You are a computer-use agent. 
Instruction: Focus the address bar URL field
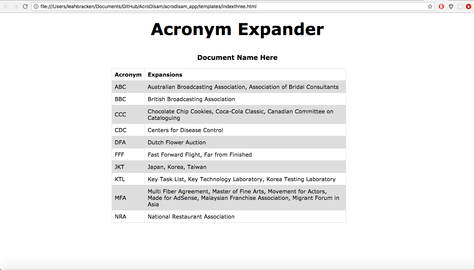pyautogui.click(x=231, y=6)
